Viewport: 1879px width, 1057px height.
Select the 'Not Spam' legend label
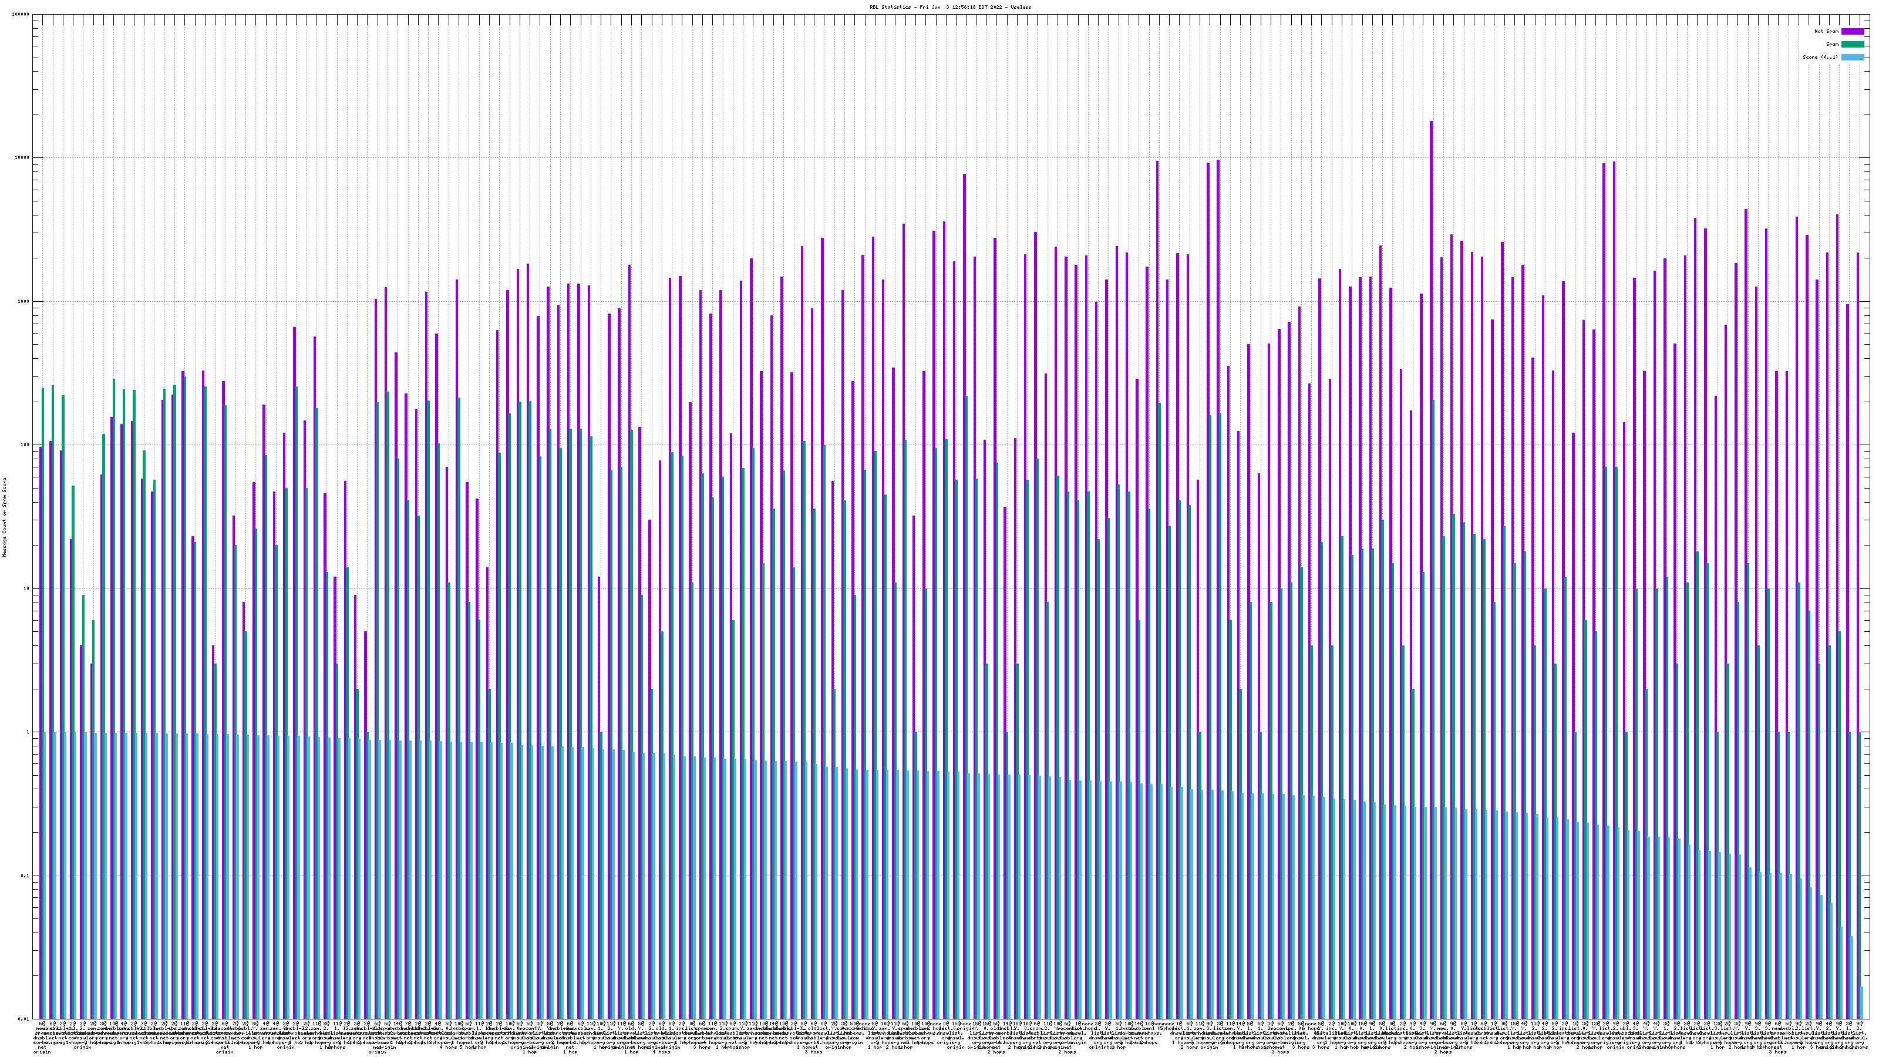[x=1827, y=31]
